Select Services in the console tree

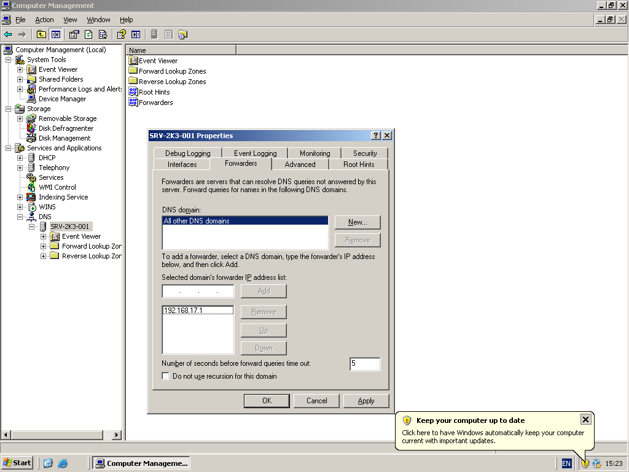pos(51,177)
